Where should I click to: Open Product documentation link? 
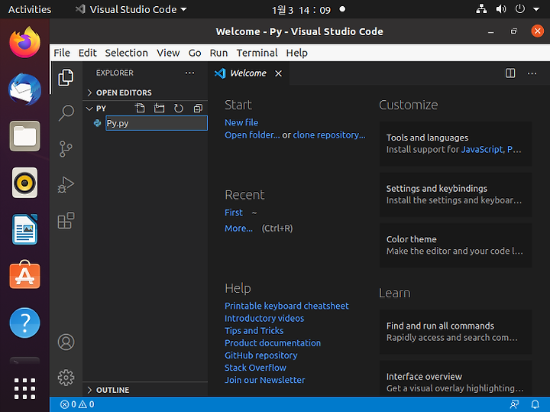coord(273,343)
